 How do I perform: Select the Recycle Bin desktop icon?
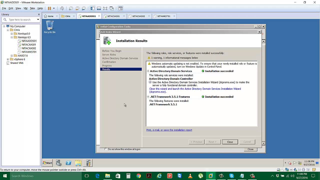[50, 27]
